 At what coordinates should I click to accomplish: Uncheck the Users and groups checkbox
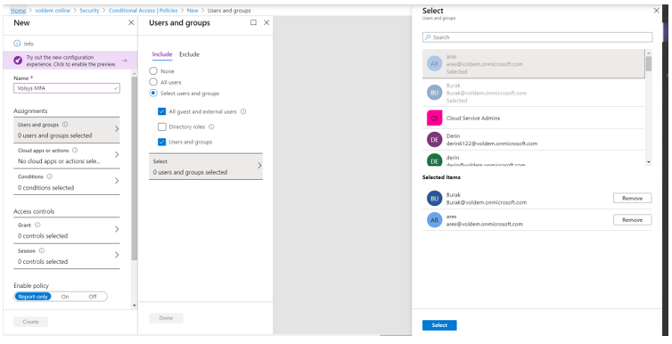161,142
